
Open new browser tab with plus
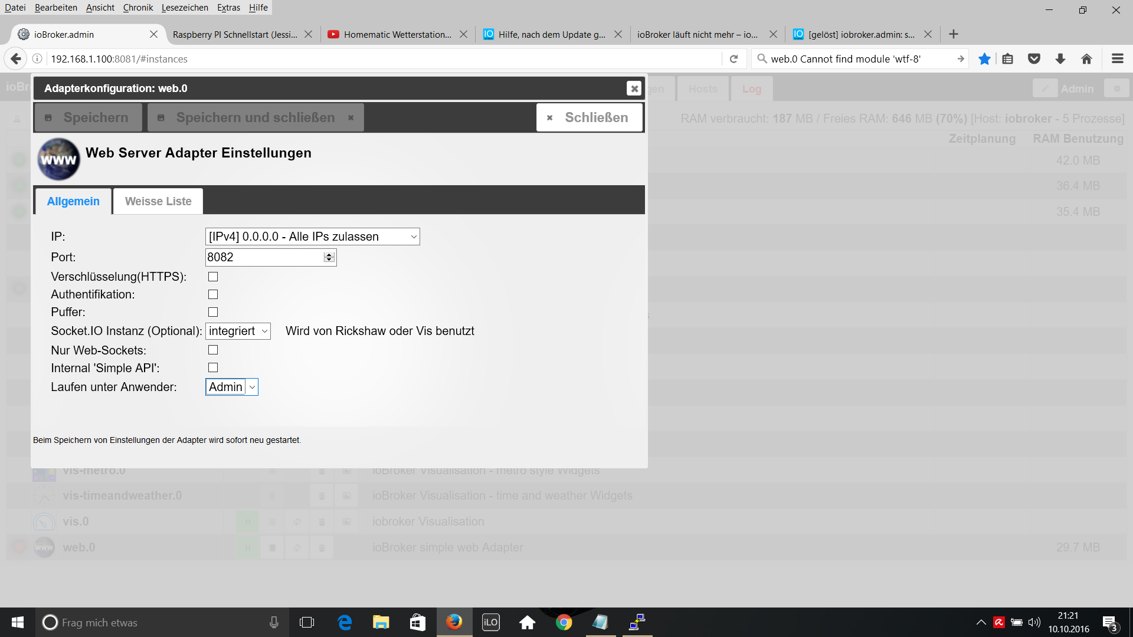[x=953, y=34]
